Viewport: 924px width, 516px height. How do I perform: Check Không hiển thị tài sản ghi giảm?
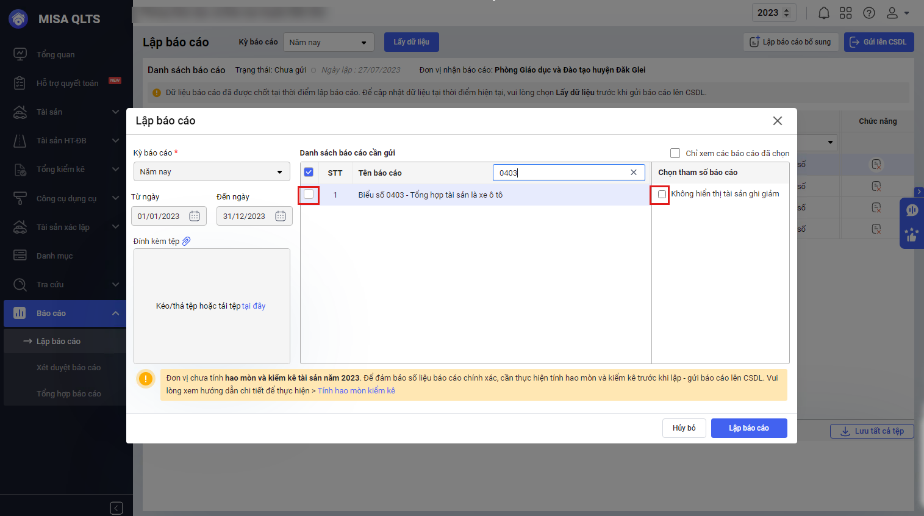[x=662, y=194]
